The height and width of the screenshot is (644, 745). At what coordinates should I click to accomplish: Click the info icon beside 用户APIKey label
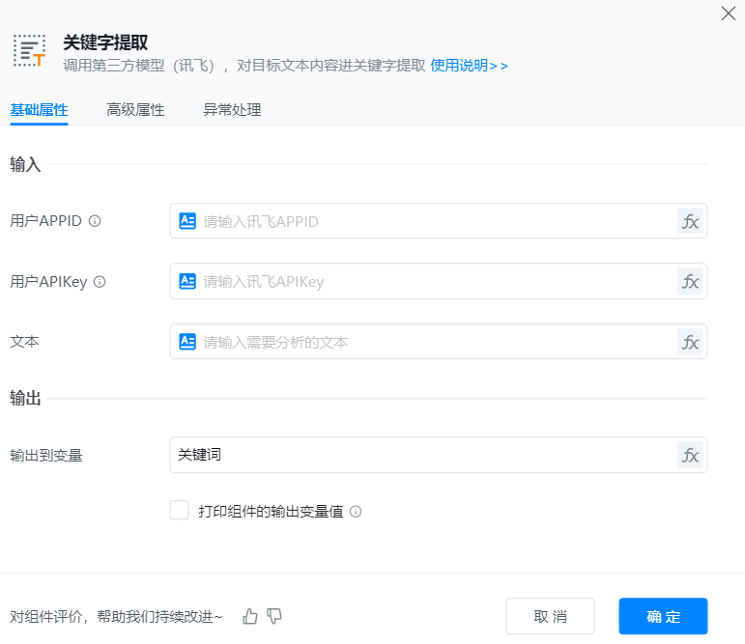pyautogui.click(x=99, y=282)
